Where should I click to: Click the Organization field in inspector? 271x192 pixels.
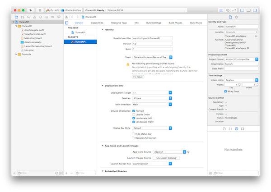pyautogui.click(x=241, y=64)
